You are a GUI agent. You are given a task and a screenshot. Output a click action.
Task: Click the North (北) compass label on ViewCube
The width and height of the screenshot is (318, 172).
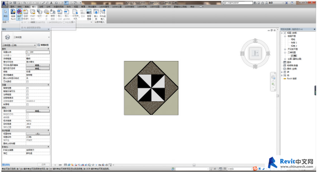pyautogui.click(x=255, y=41)
